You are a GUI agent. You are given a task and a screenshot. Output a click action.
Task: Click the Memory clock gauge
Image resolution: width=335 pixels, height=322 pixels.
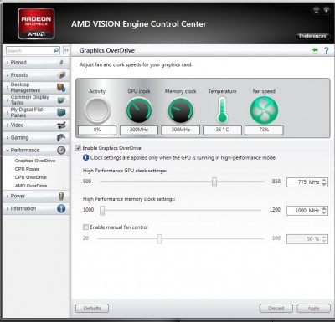coord(180,110)
